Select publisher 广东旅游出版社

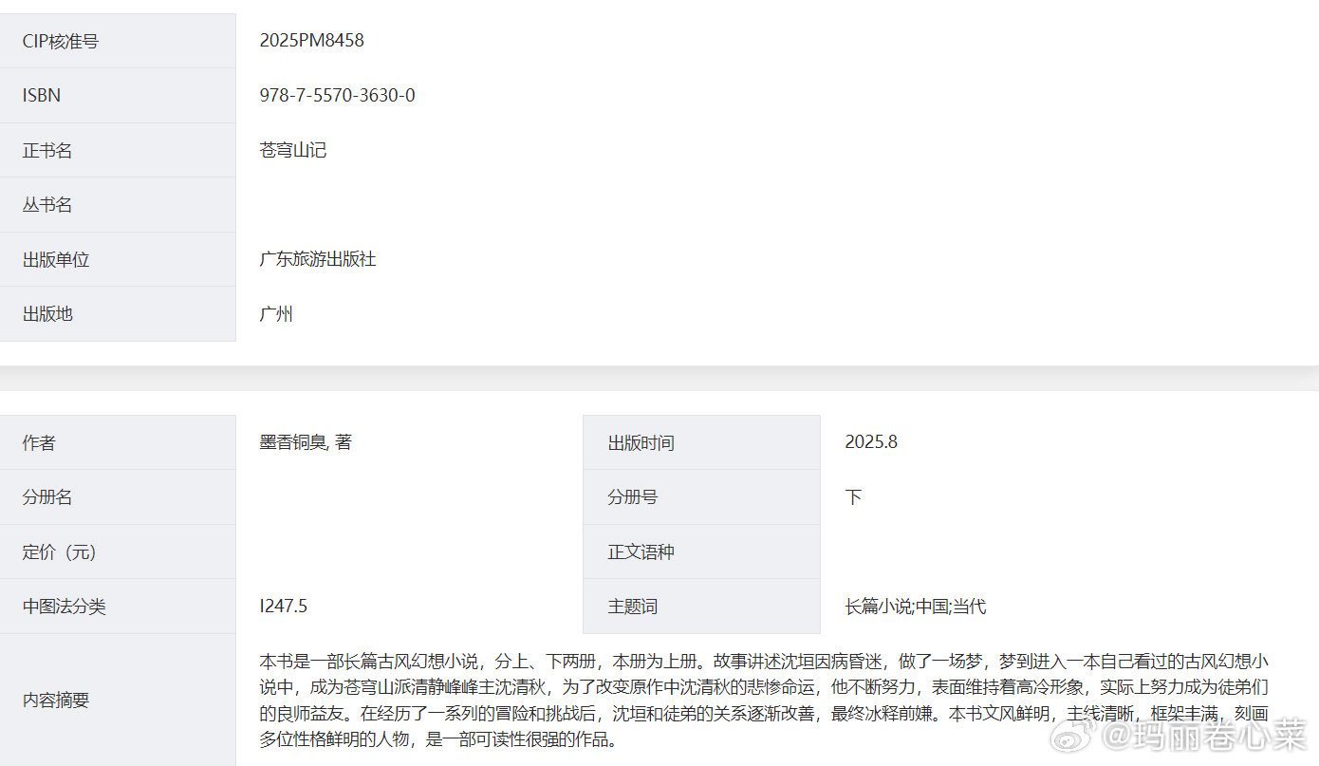(318, 259)
